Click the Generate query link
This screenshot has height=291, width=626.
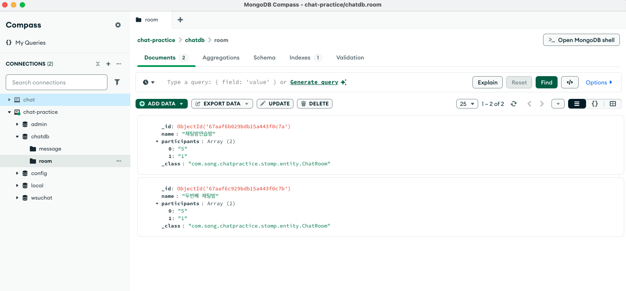314,82
